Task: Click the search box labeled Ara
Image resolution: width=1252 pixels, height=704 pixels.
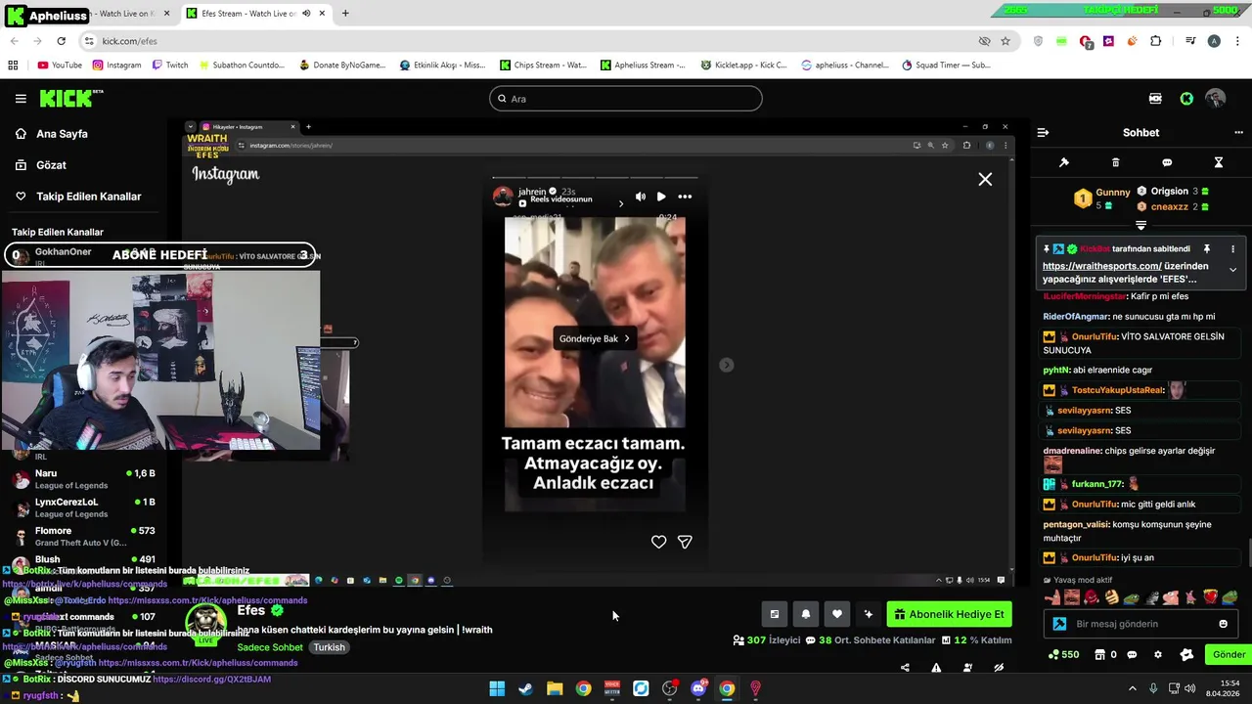Action: 626,99
